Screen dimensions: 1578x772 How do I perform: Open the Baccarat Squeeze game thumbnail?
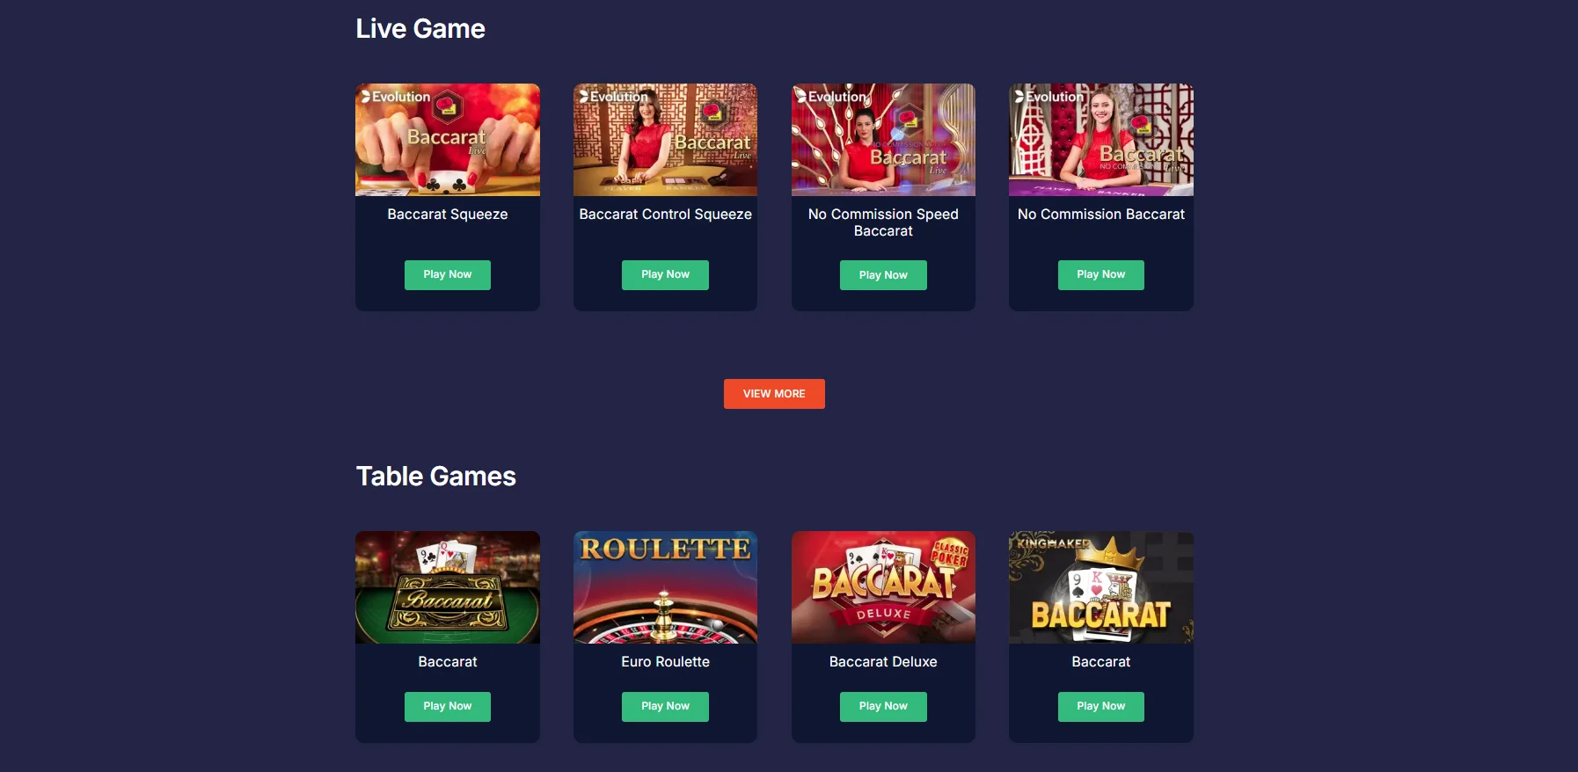(447, 140)
